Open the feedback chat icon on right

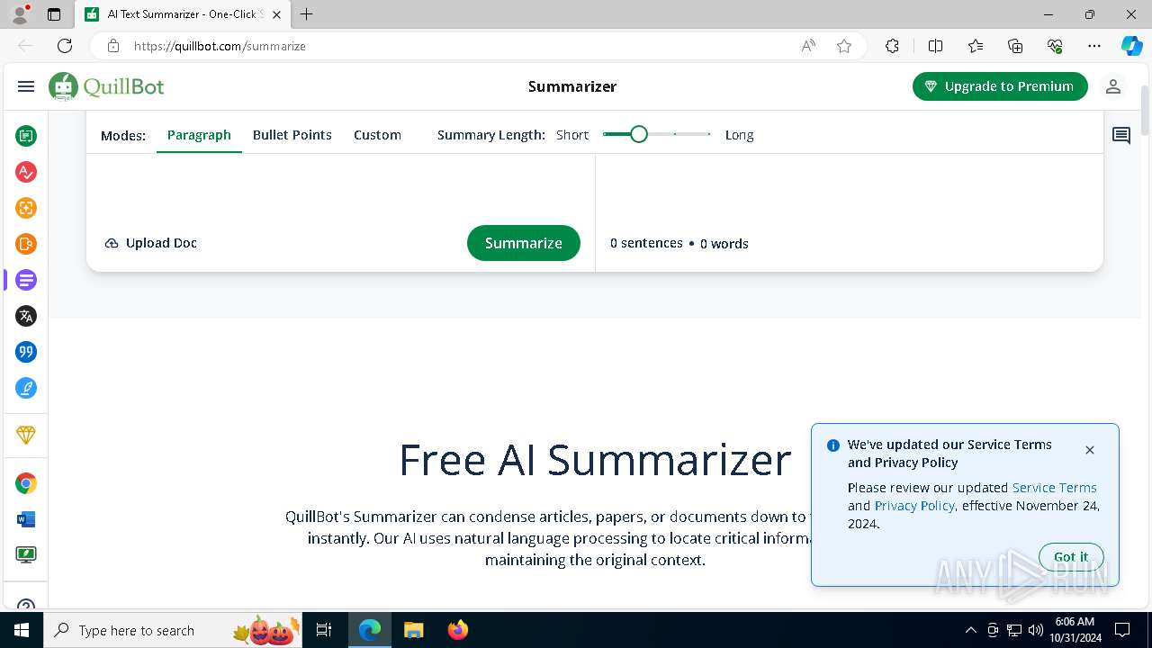(x=1121, y=136)
